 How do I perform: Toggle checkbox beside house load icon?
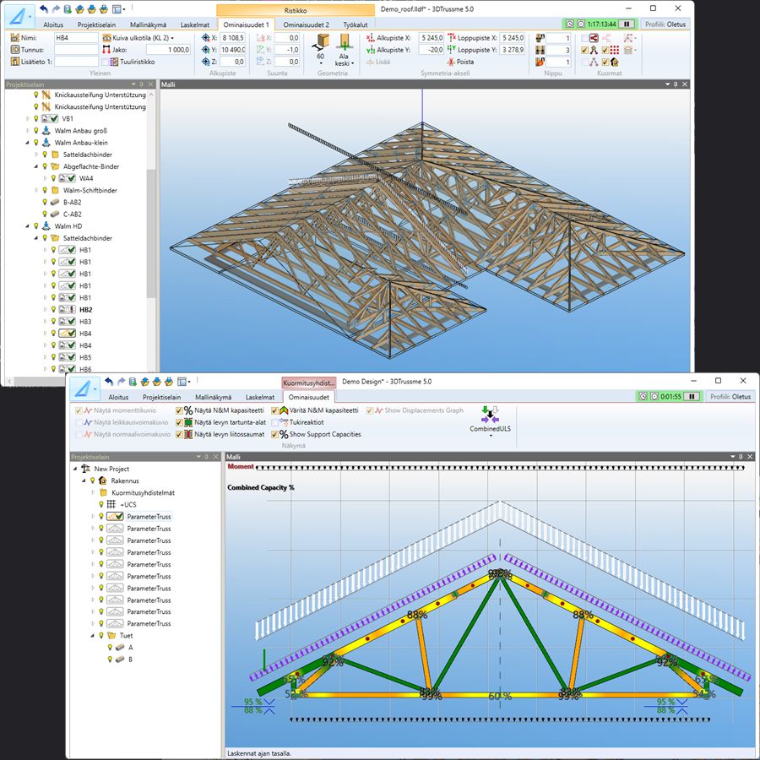pyautogui.click(x=605, y=62)
